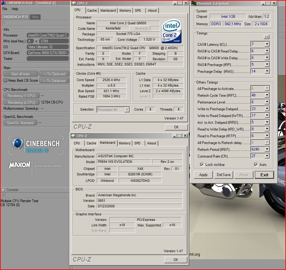Image resolution: width=286 pixels, height=270 pixels.
Task: Open RAS# to CAS# Write Delay dropdown
Action: point(267,58)
